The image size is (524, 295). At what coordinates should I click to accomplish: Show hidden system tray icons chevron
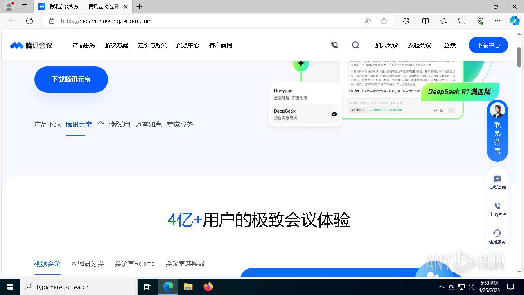(441, 287)
